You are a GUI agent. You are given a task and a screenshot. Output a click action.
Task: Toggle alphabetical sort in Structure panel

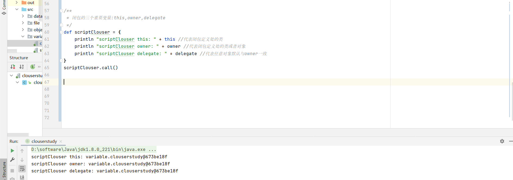pos(21,67)
